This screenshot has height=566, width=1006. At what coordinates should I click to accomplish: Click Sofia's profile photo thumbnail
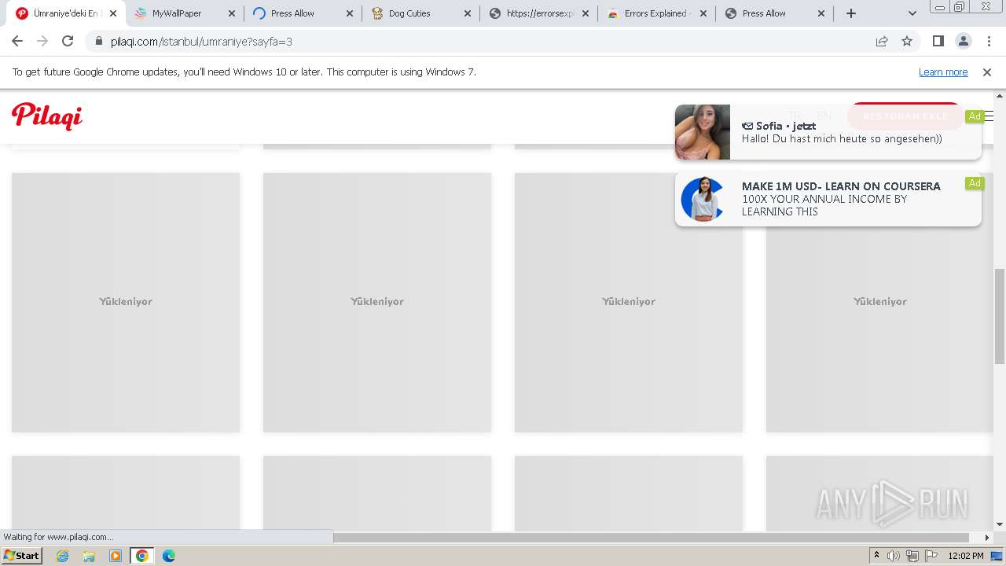(x=703, y=132)
